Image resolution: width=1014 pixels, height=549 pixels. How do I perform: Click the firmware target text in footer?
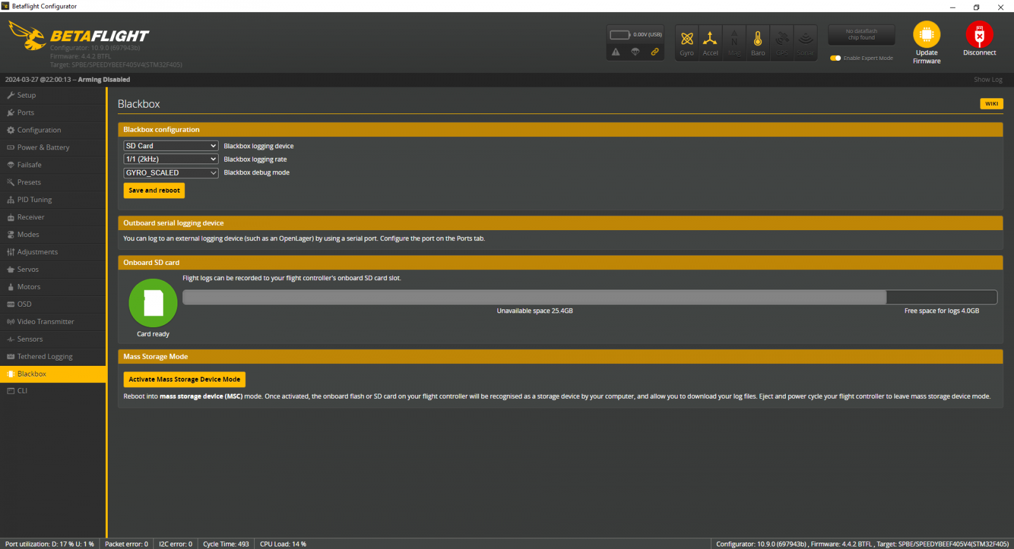[942, 544]
